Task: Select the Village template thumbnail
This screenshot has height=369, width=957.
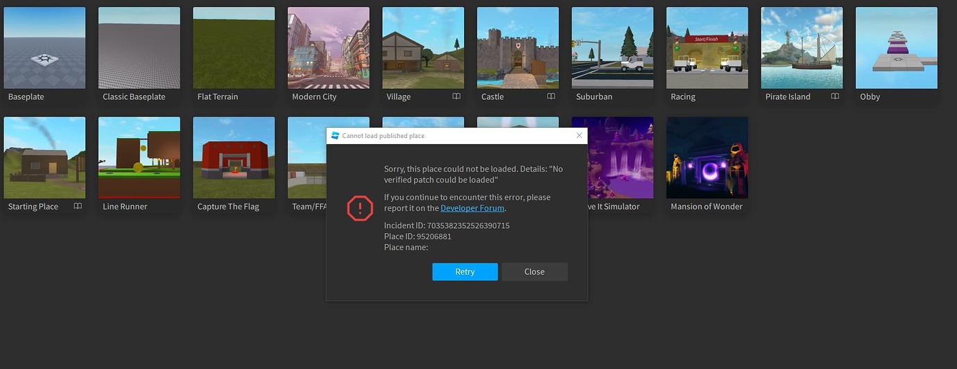Action: click(423, 48)
